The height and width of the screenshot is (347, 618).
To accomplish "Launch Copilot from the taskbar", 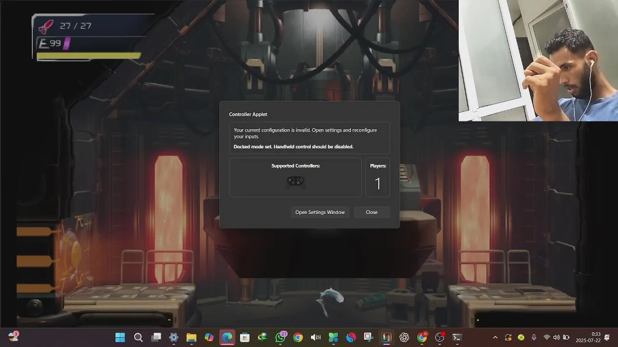I will [209, 337].
